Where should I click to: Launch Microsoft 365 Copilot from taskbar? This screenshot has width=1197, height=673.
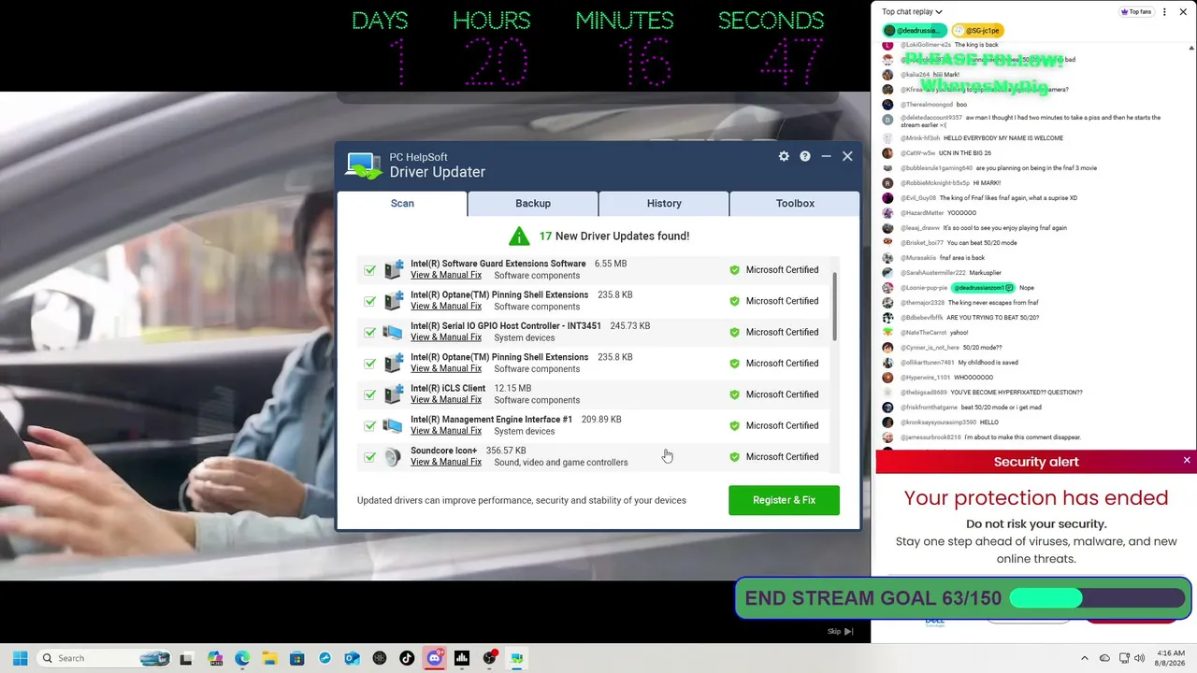215,658
